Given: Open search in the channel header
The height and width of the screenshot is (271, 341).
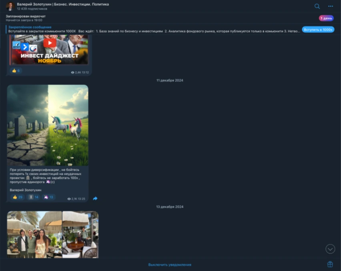Looking at the screenshot, I should click(317, 6).
